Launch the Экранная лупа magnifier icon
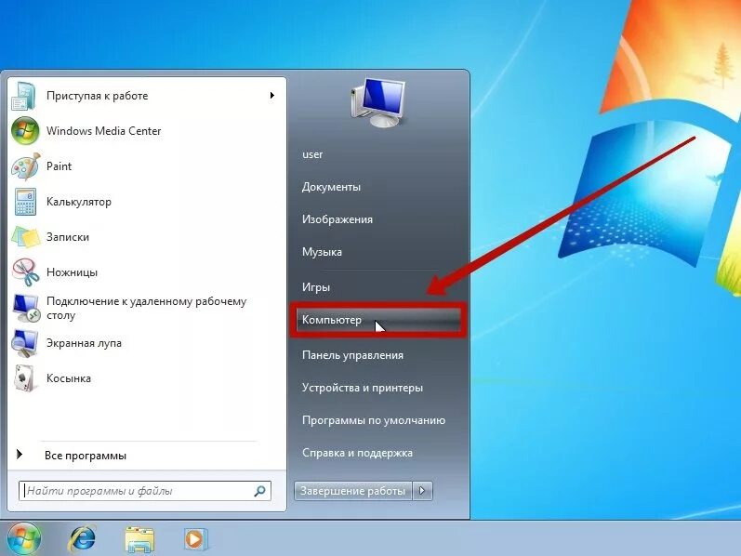The width and height of the screenshot is (741, 556). [x=24, y=343]
